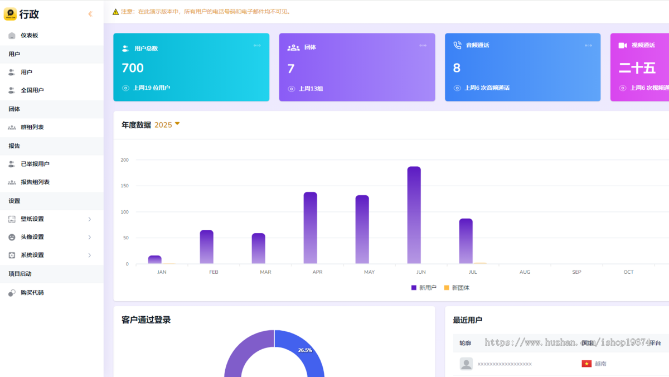This screenshot has height=377, width=669.
Task: Click the eye icon beside 上周13组
Action: tap(291, 89)
